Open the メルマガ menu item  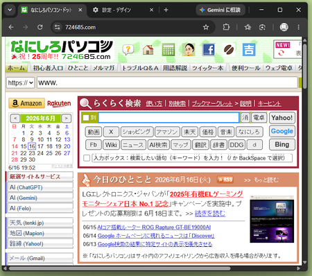(x=104, y=68)
